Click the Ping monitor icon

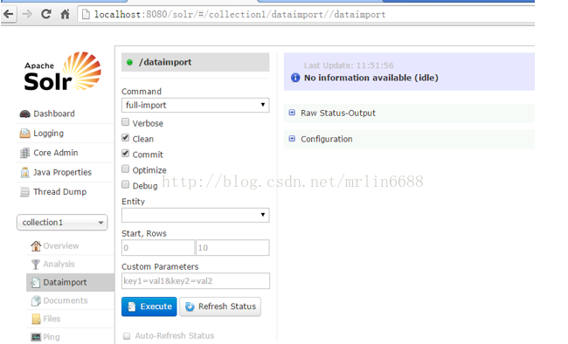pos(36,337)
